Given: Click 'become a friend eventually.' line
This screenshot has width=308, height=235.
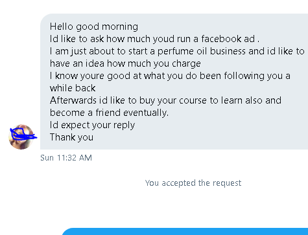Looking at the screenshot, I should click(x=109, y=113).
